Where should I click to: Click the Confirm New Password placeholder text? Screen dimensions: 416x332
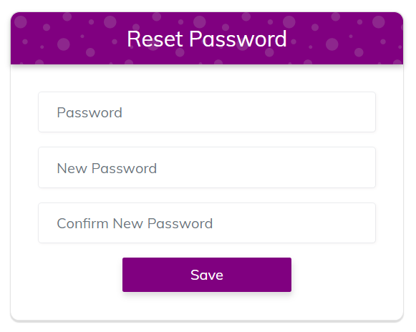pyautogui.click(x=135, y=223)
